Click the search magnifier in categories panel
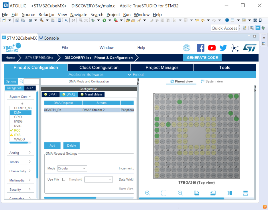 (21, 81)
